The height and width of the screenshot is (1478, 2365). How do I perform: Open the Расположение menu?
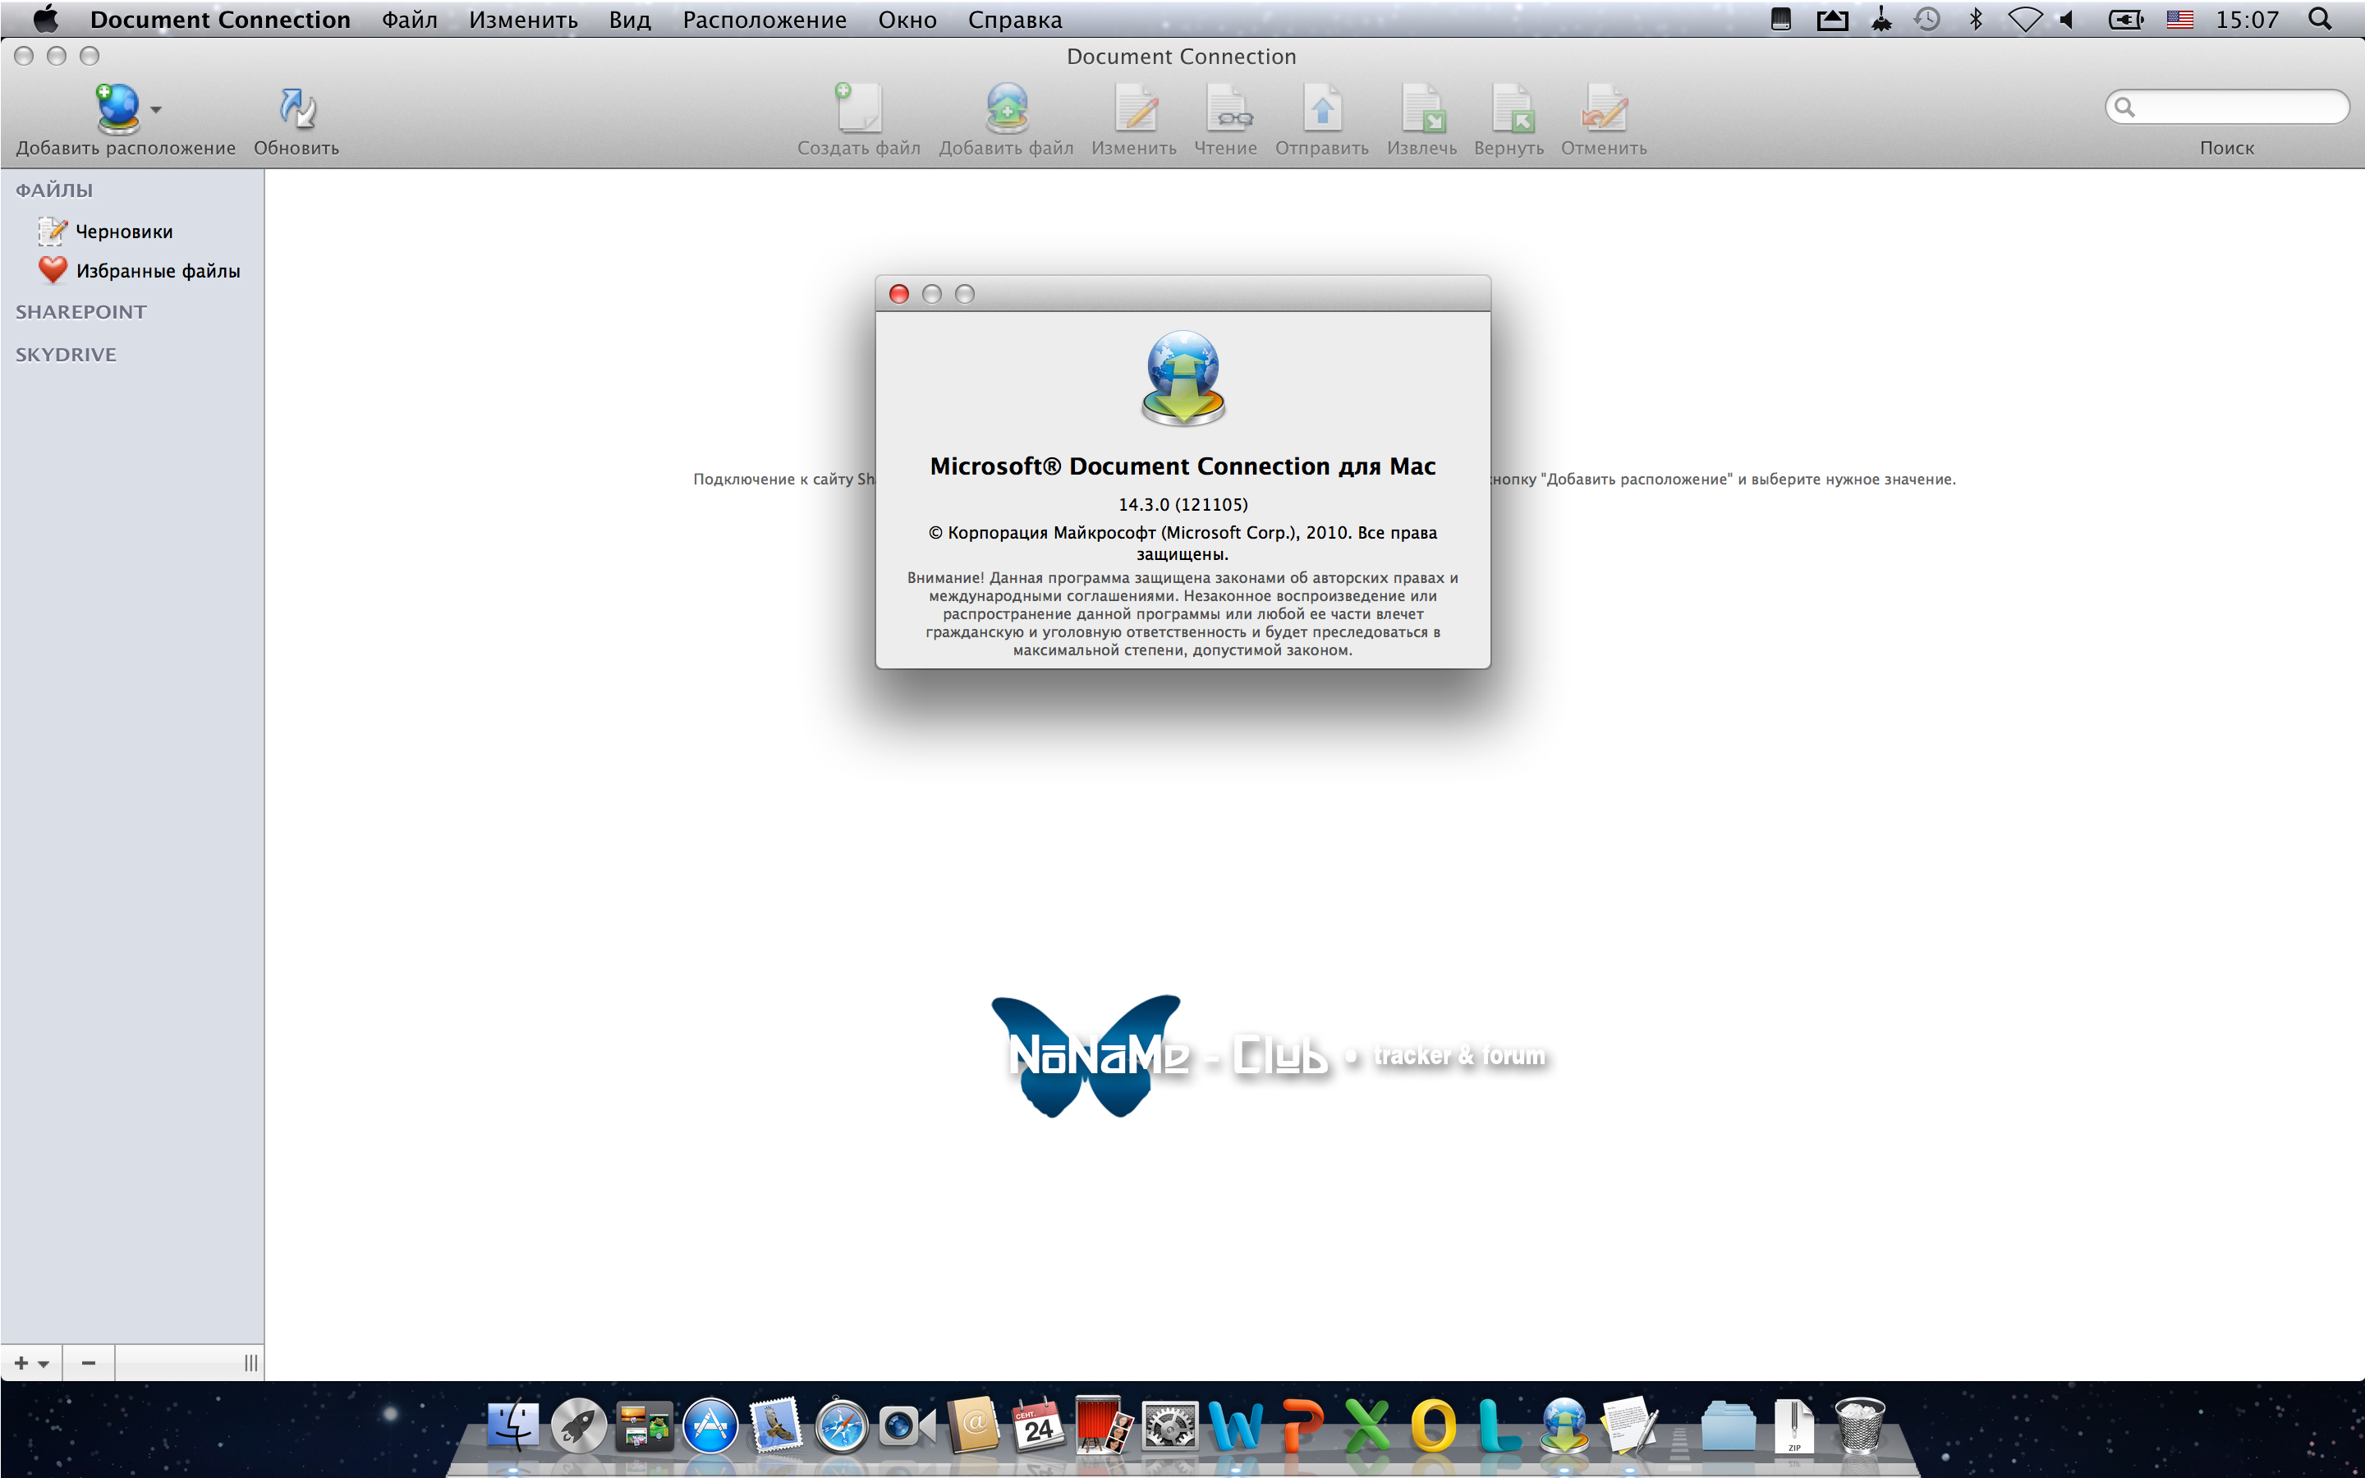pos(765,20)
